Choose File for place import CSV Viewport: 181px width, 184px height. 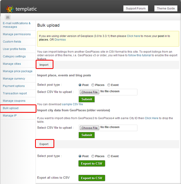tap(89, 92)
